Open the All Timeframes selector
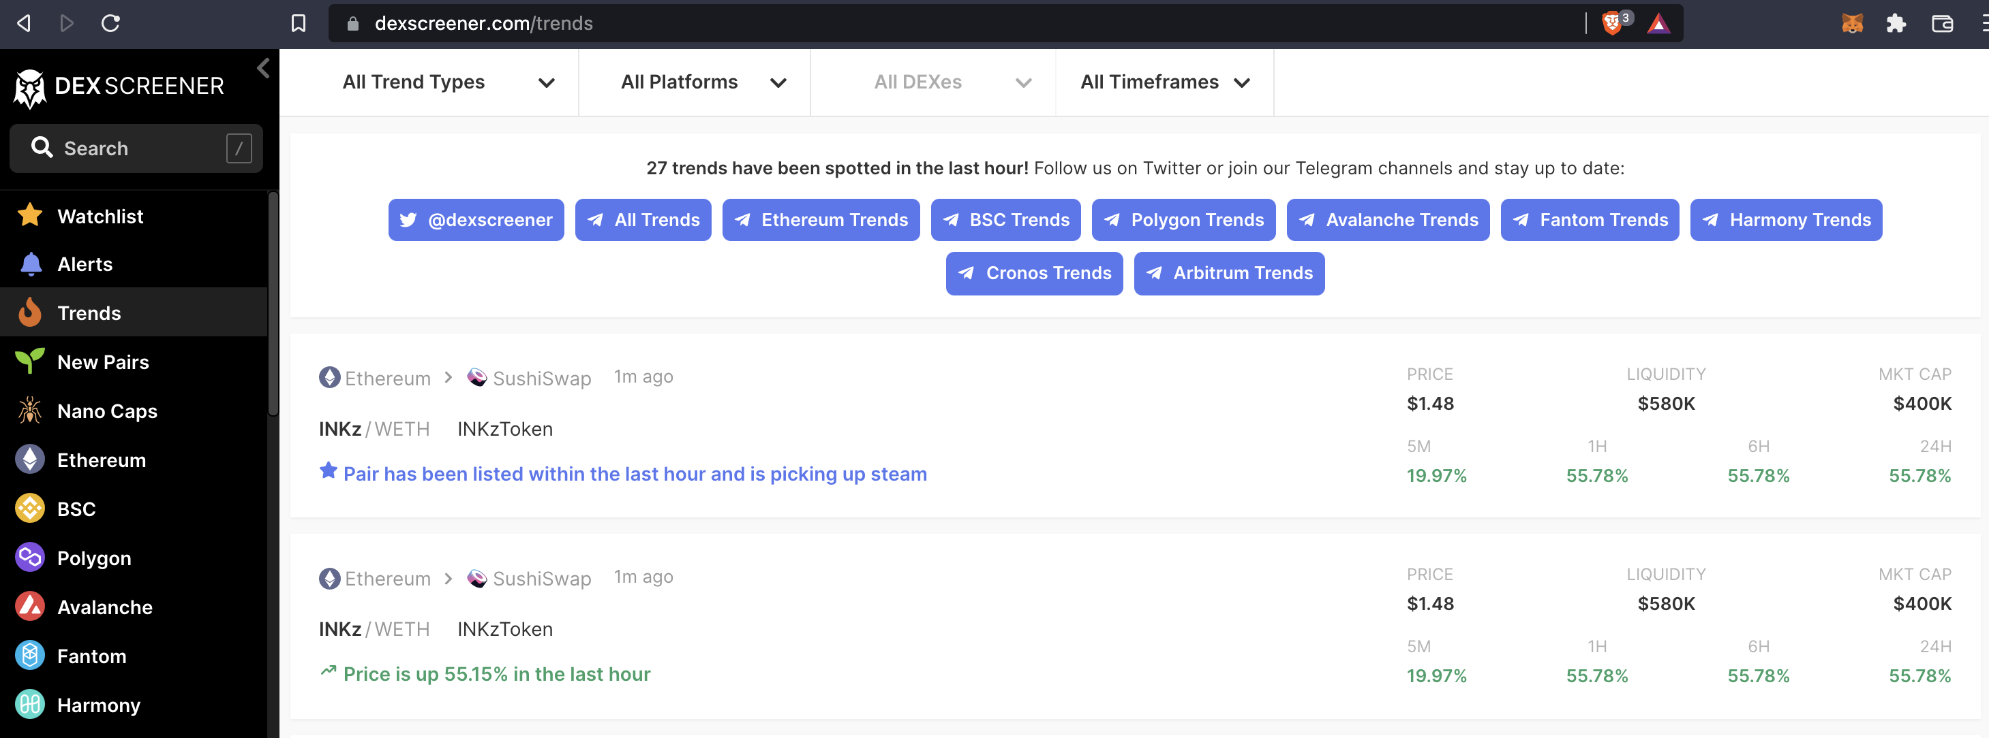The height and width of the screenshot is (738, 1989). coord(1164,82)
